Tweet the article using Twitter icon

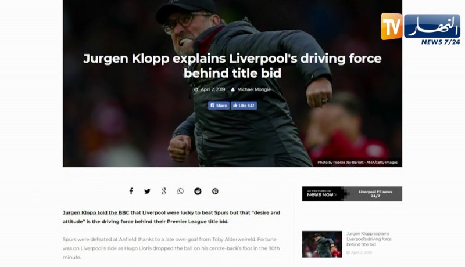point(147,192)
